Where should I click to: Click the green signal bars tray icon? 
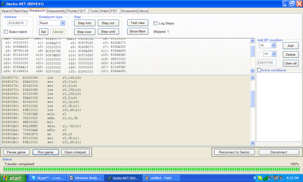(x=265, y=178)
